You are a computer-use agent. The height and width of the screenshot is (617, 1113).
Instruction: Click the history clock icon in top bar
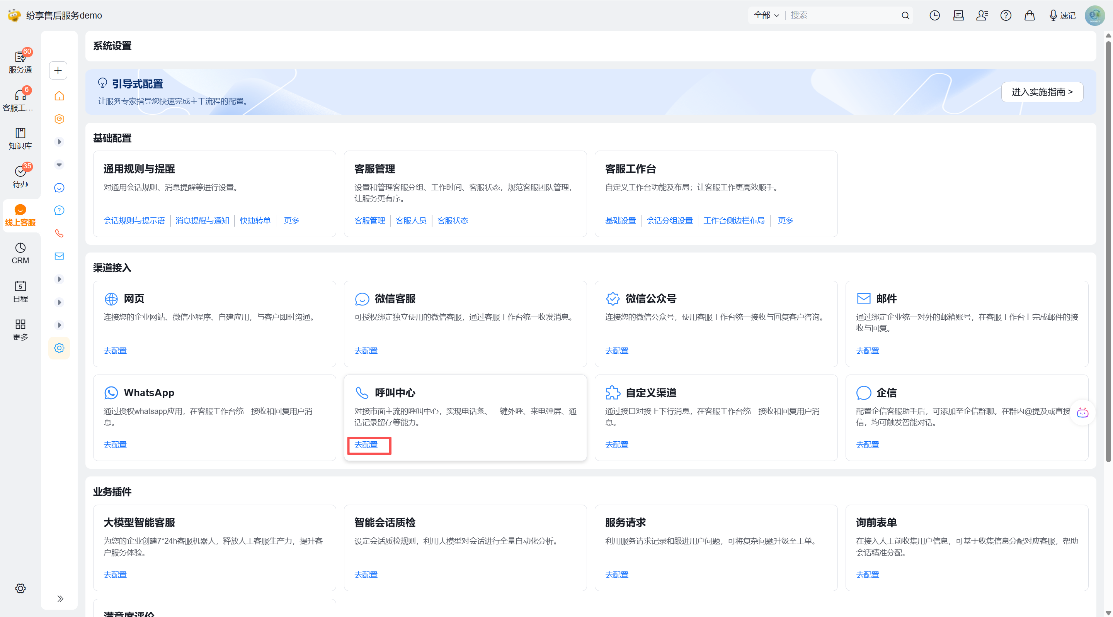(934, 15)
